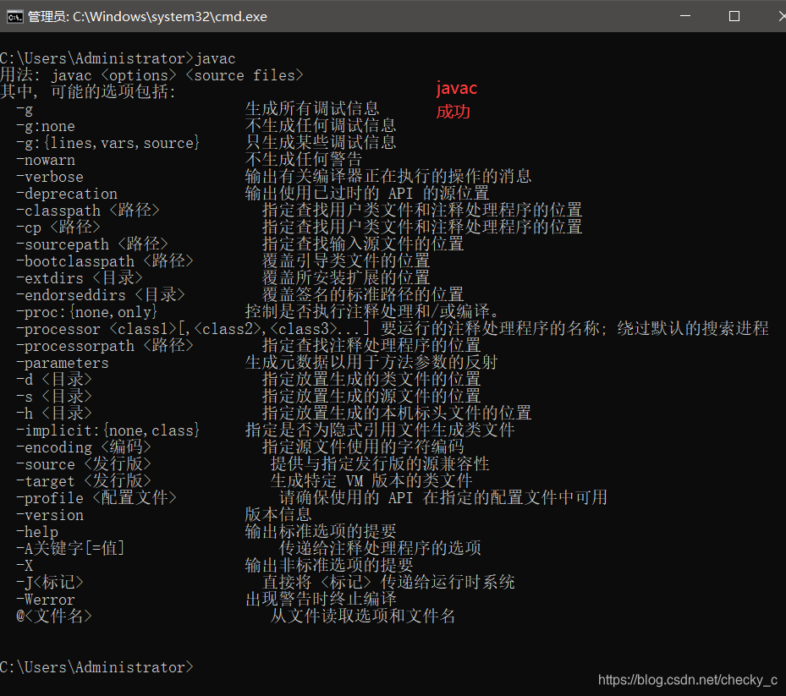Click the description 从文件读取选项和文件名
Viewport: 786px width, 696px height.
pos(363,617)
